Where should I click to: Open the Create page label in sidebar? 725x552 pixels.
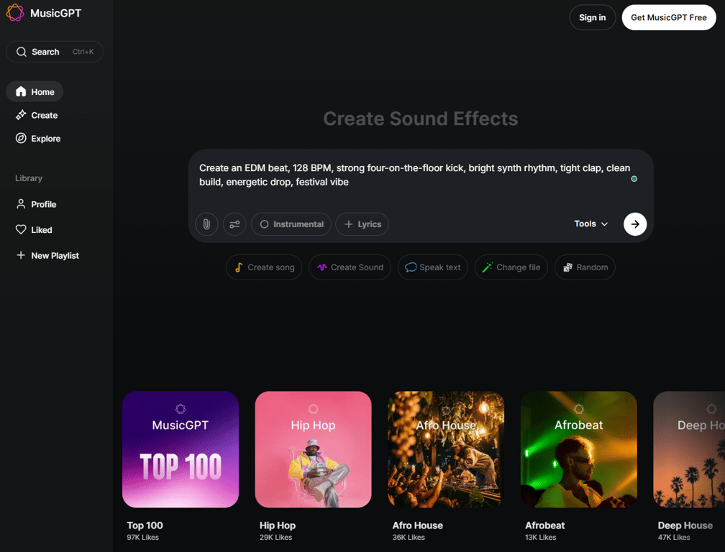tap(45, 115)
